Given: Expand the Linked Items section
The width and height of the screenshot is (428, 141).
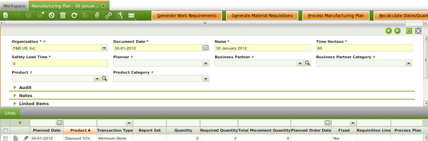Looking at the screenshot, I should (x=34, y=103).
